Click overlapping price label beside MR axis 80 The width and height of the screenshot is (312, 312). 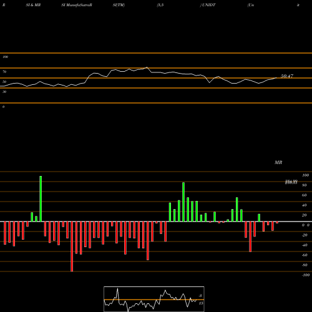click(291, 182)
